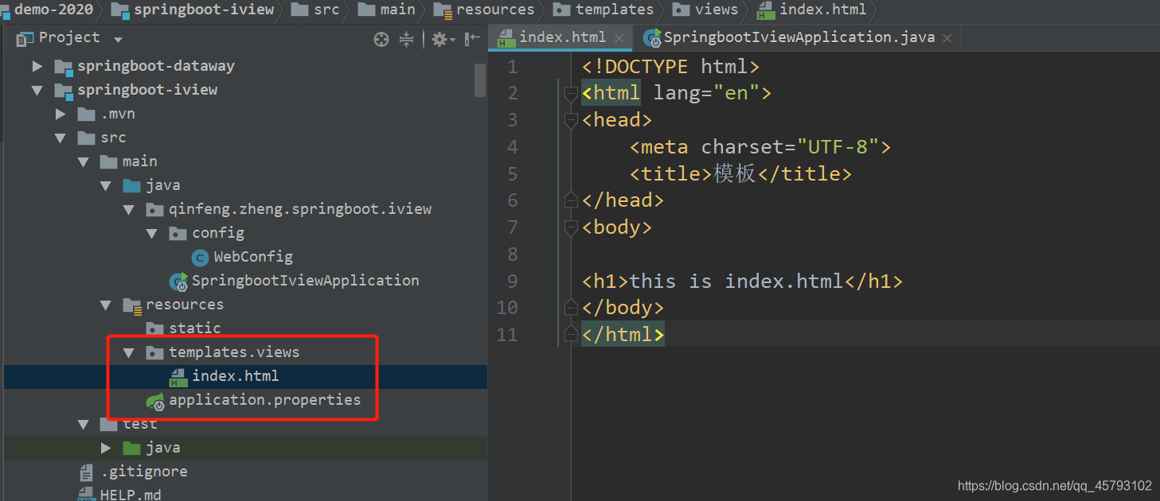This screenshot has height=501, width=1160.
Task: Expand the springboot-dataway module
Action: pyautogui.click(x=37, y=66)
